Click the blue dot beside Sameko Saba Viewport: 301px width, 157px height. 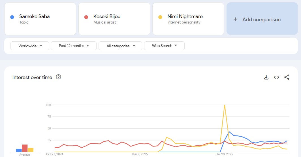coord(12,17)
